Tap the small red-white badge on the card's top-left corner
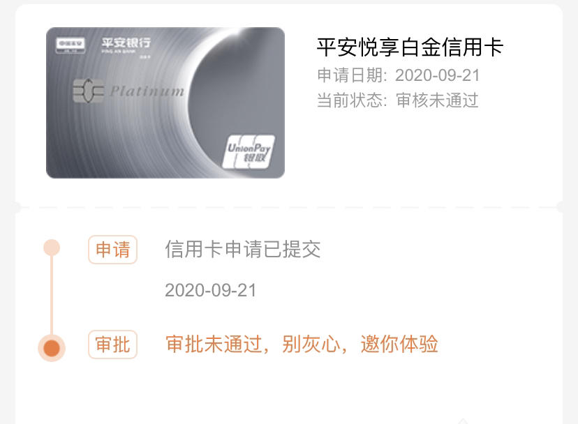The image size is (578, 424). (71, 45)
